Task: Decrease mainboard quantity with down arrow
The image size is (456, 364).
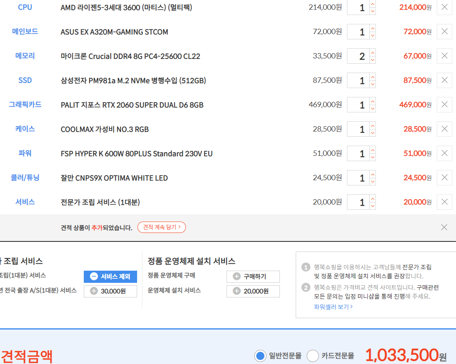Action: (x=373, y=35)
